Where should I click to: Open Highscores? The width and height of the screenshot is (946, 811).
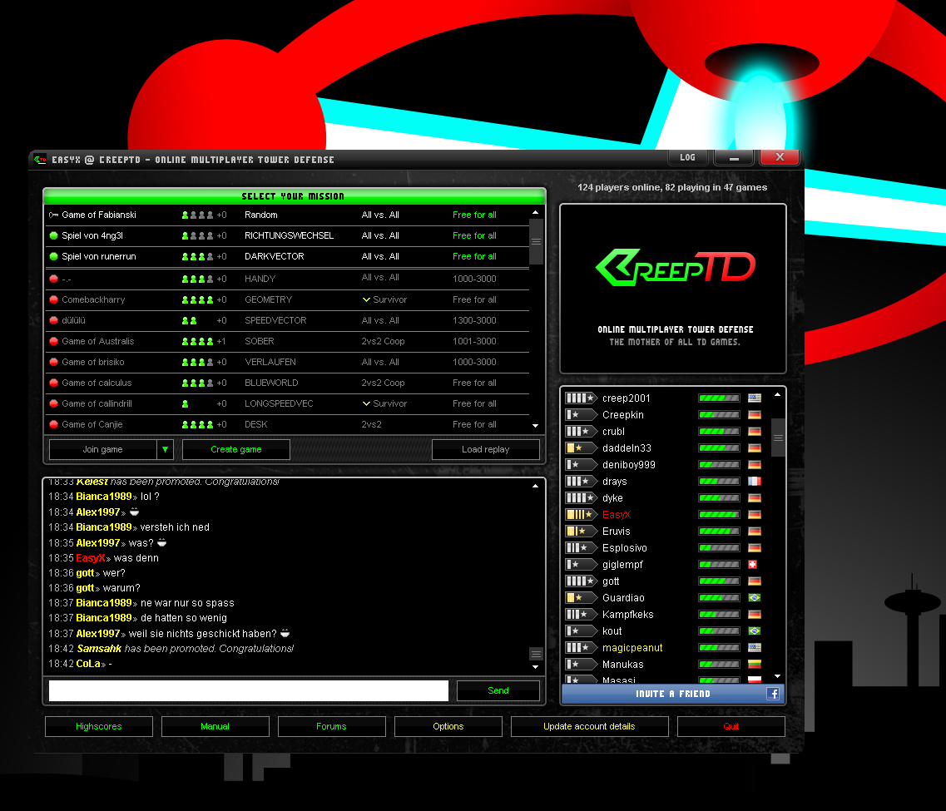pos(99,727)
